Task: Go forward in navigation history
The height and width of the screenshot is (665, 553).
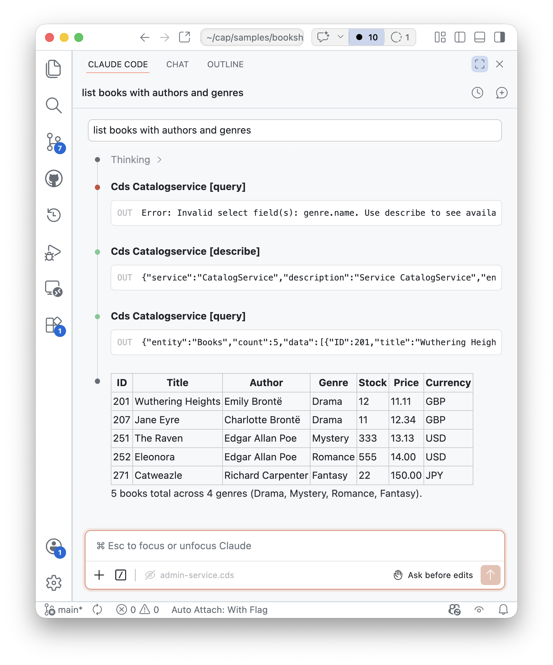Action: 164,37
